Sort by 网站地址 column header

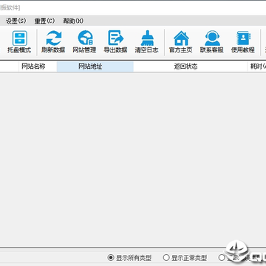[95, 66]
